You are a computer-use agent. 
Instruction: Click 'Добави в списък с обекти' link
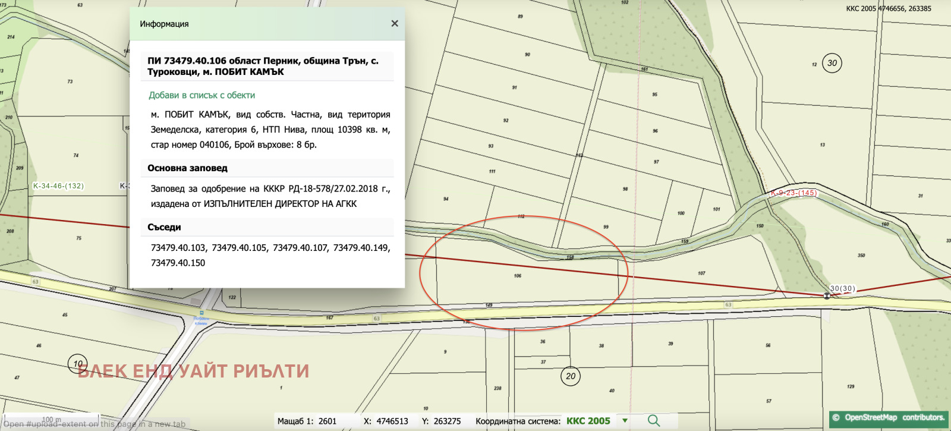pos(201,95)
